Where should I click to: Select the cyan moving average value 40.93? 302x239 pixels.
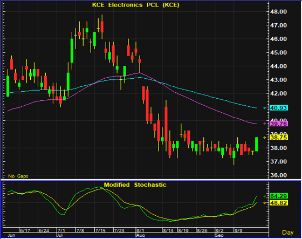coord(279,108)
